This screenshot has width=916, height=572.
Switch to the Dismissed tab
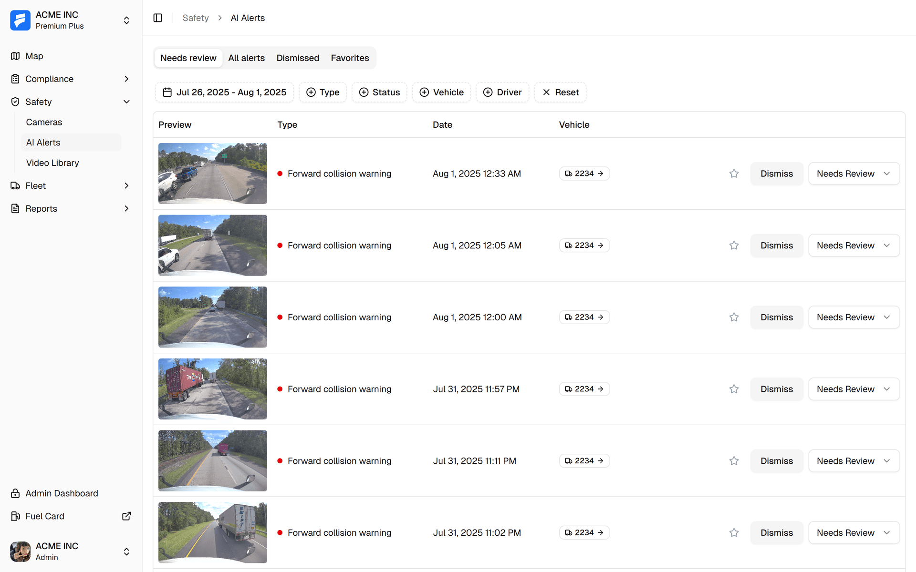(x=298, y=58)
